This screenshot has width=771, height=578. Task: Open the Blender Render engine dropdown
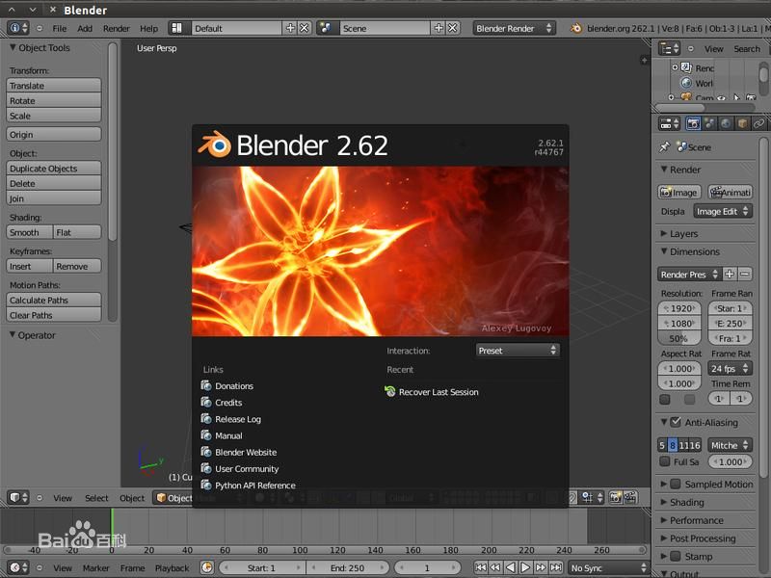(x=515, y=28)
